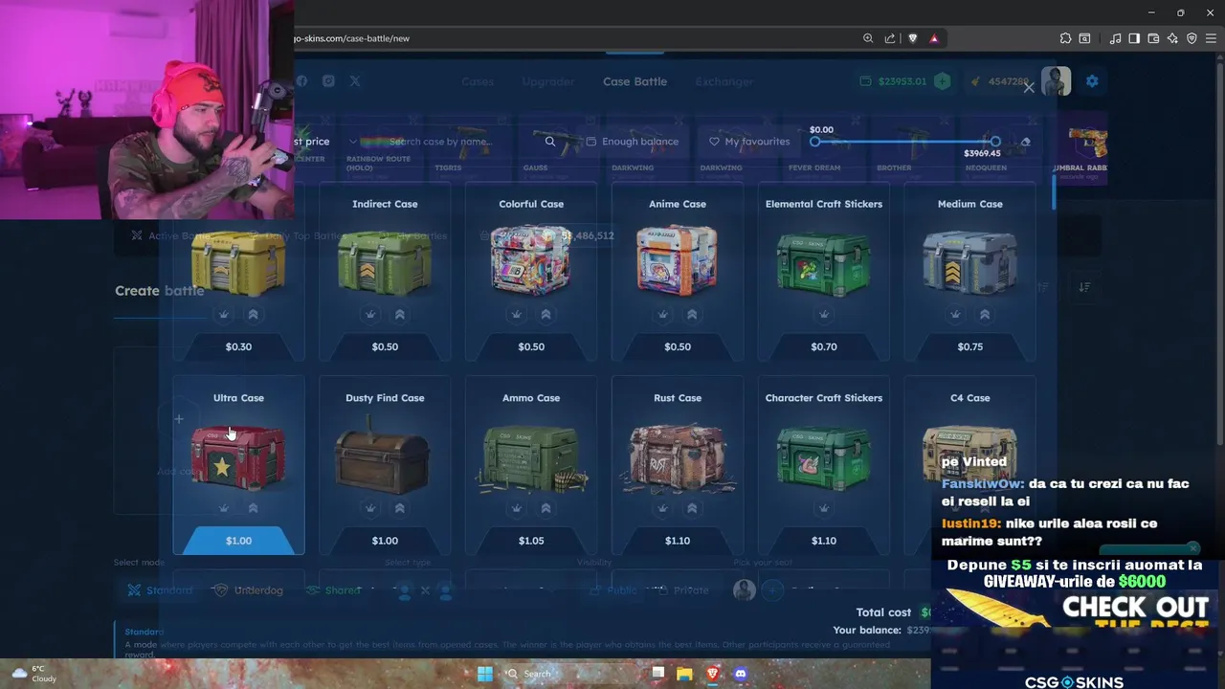Open the Exchanger nav tab
The image size is (1225, 689).
coord(724,81)
